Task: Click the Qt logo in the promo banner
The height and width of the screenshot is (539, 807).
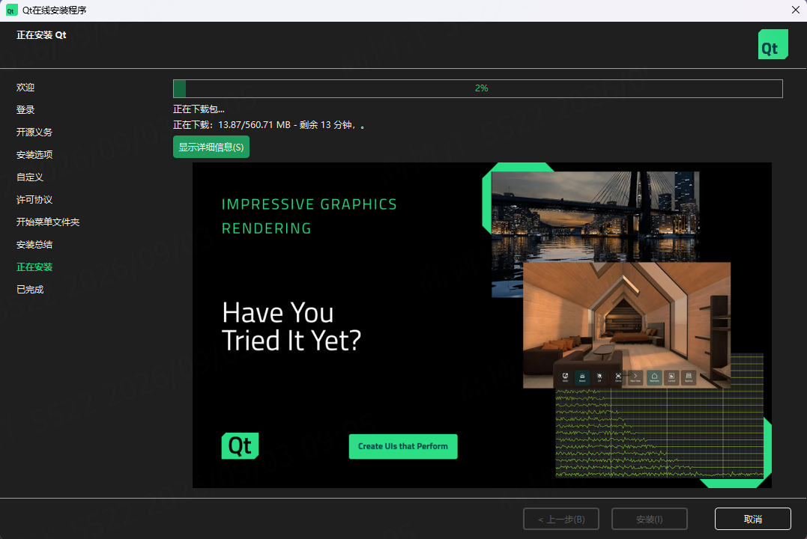Action: coord(240,446)
